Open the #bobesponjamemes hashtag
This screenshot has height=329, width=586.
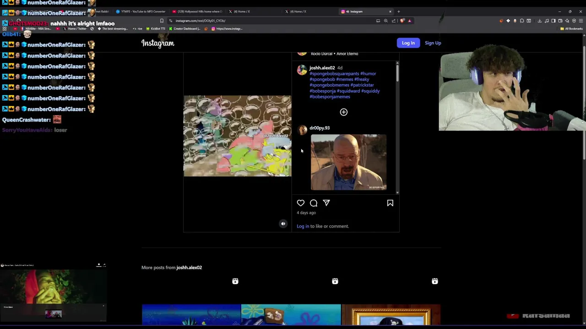330,97
